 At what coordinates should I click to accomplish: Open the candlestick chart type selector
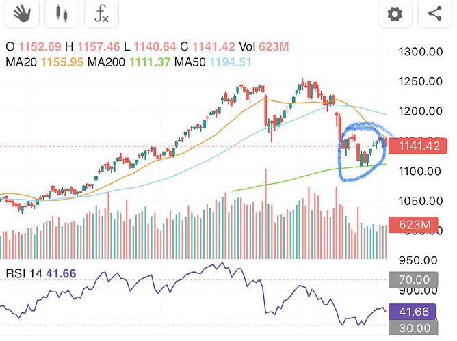pyautogui.click(x=62, y=14)
